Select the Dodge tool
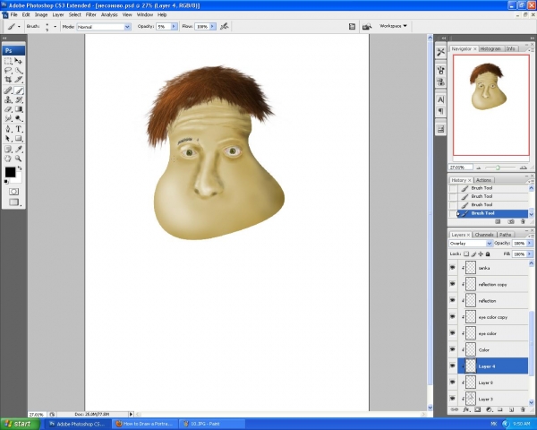 click(x=19, y=118)
